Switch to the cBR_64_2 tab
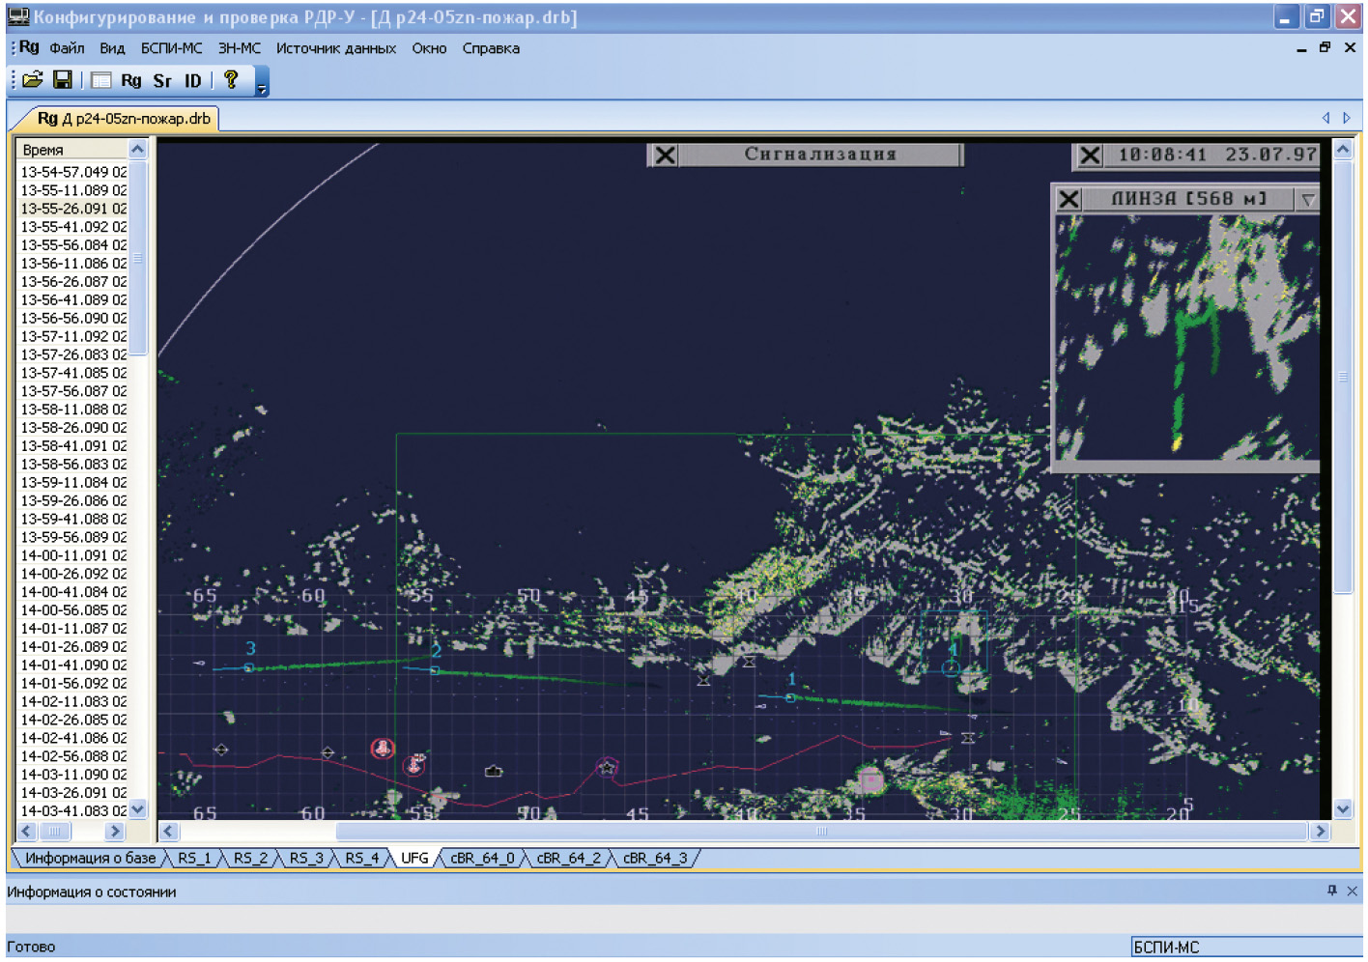Screen dimensions: 1368x962 pyautogui.click(x=569, y=858)
